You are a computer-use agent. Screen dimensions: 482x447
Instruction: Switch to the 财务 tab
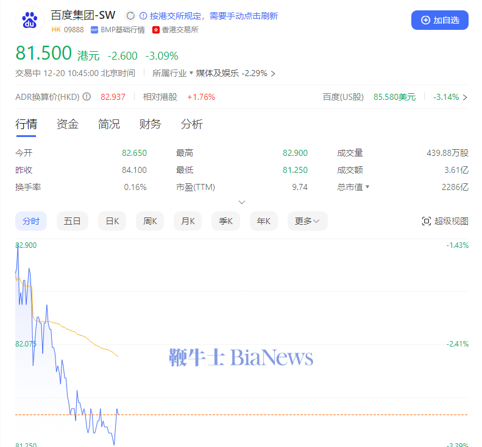[x=151, y=124]
